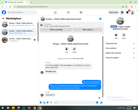Click the listing photo in right panel

tap(120, 21)
